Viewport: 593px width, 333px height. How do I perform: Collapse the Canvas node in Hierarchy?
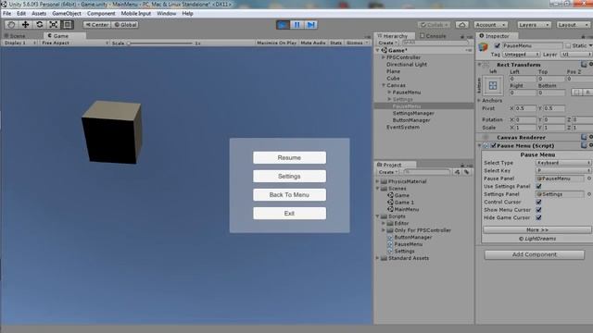click(x=383, y=85)
